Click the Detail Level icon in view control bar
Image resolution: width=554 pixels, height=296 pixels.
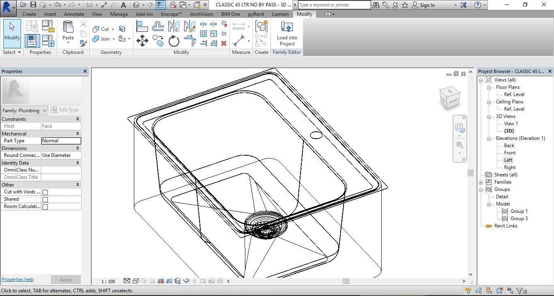(x=127, y=281)
